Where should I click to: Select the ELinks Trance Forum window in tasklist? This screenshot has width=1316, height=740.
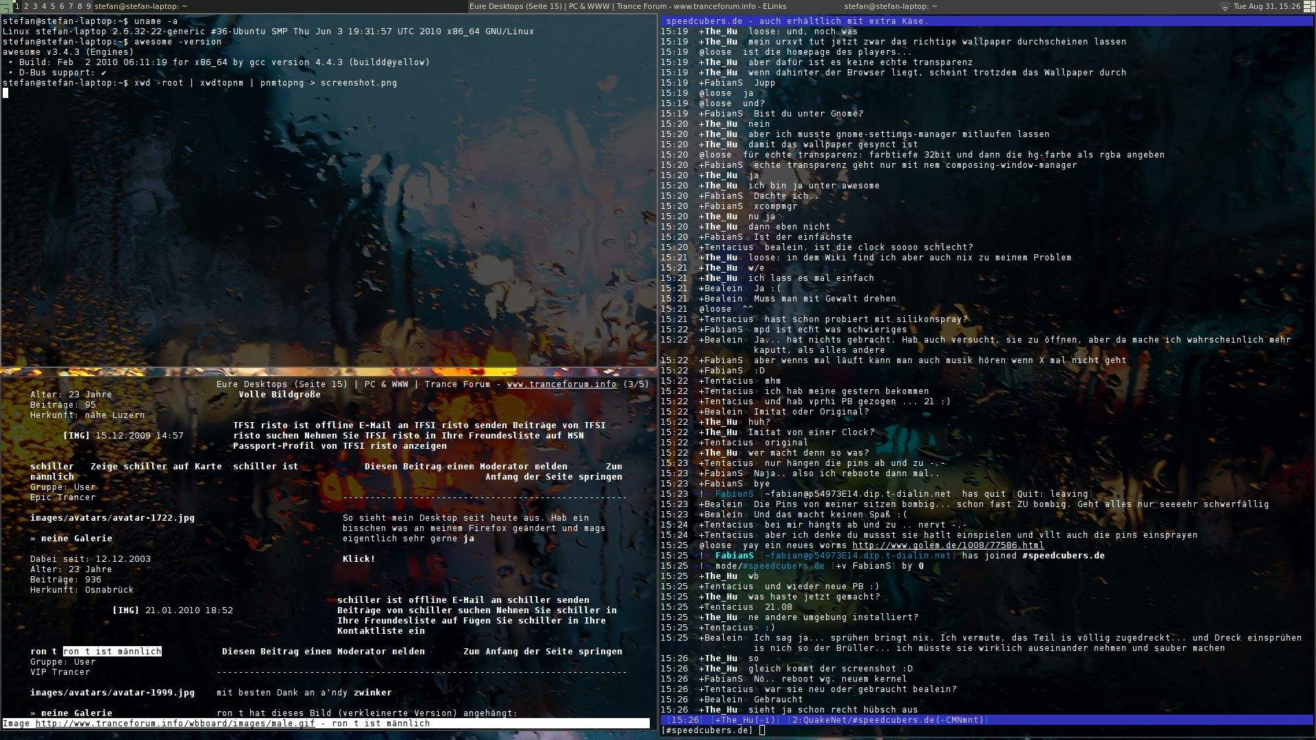627,6
